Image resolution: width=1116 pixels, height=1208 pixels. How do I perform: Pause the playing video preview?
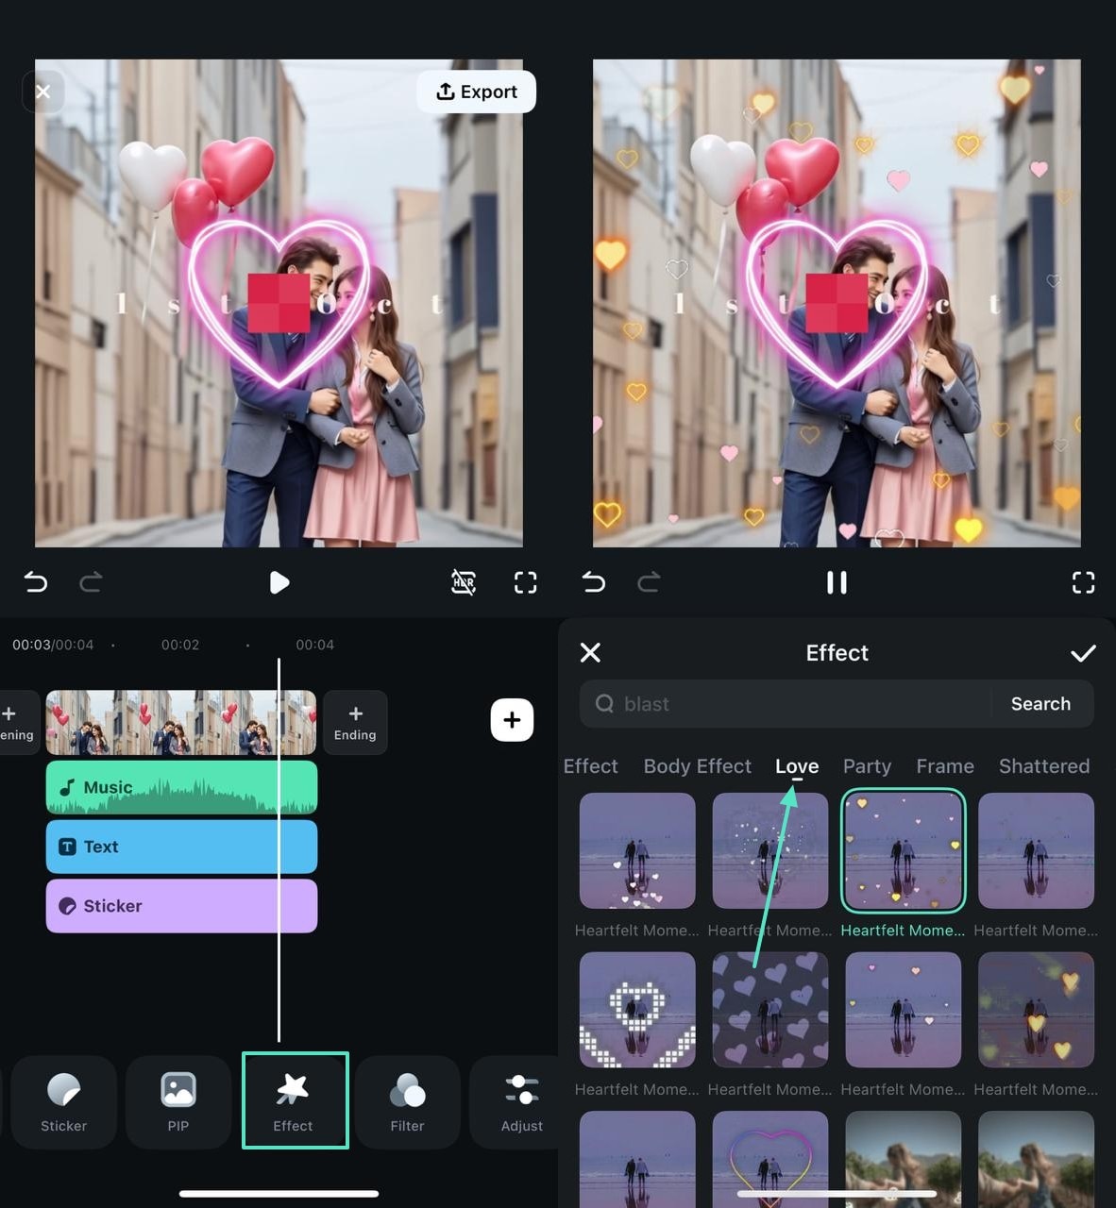(x=837, y=582)
